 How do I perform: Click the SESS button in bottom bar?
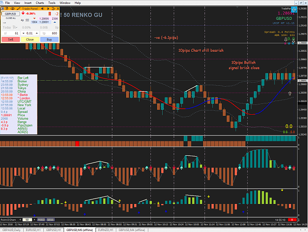(x=50, y=220)
